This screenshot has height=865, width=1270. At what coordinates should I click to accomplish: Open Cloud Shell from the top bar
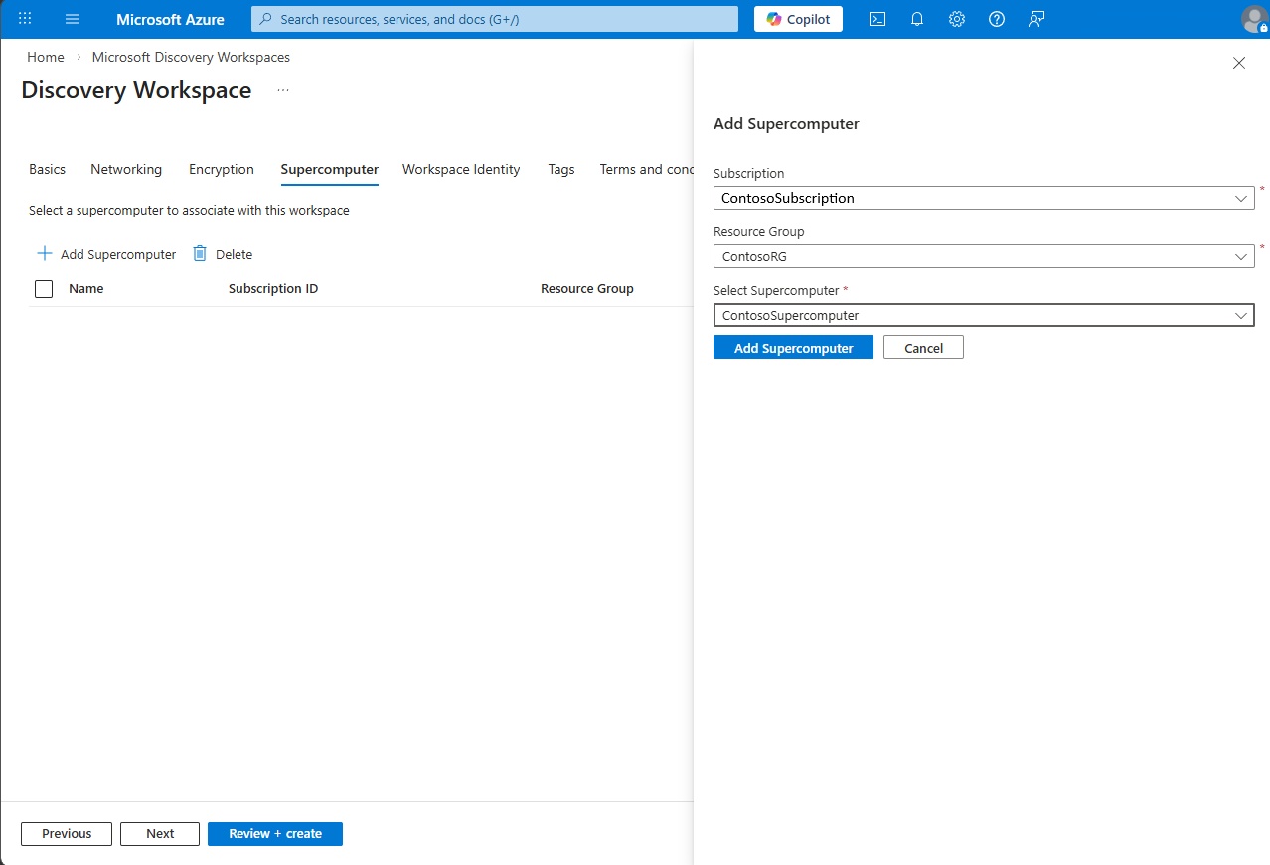tap(877, 19)
